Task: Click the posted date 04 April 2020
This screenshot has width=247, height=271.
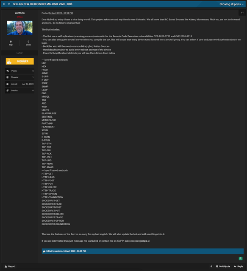Action: pos(61,13)
